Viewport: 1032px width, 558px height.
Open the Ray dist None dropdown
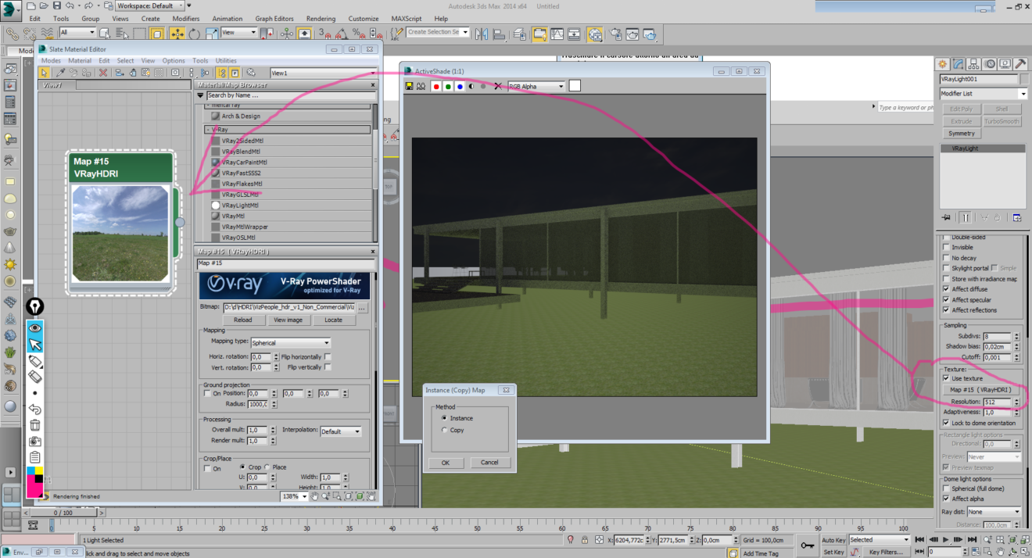click(994, 512)
